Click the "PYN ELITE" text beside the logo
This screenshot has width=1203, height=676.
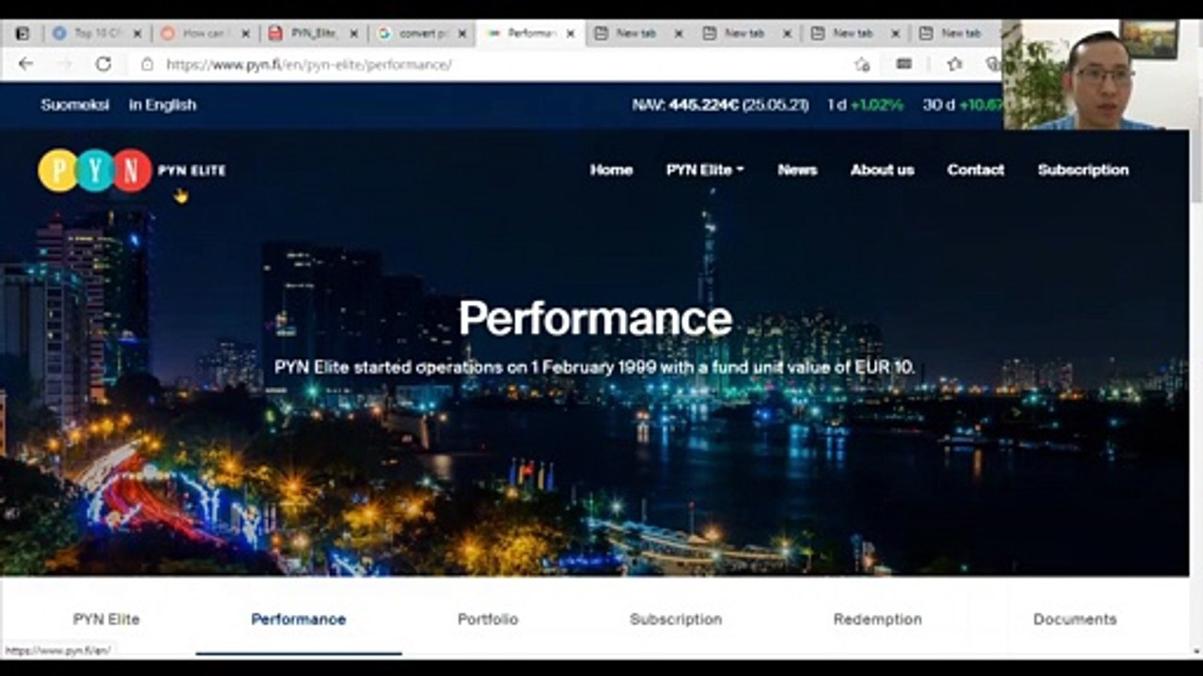tap(192, 171)
